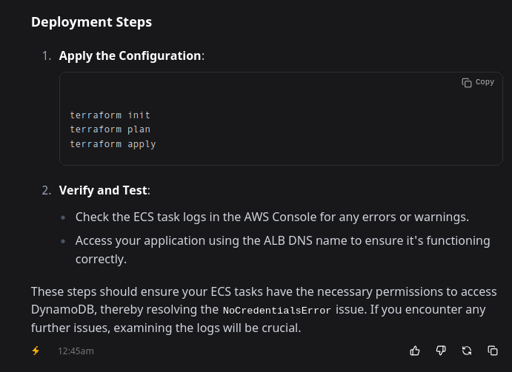Copy the whole message using bottom copy icon
The width and height of the screenshot is (512, 372).
(493, 351)
